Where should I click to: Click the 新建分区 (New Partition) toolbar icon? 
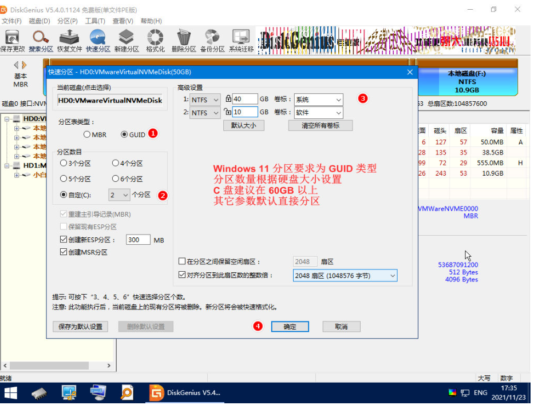pos(126,40)
